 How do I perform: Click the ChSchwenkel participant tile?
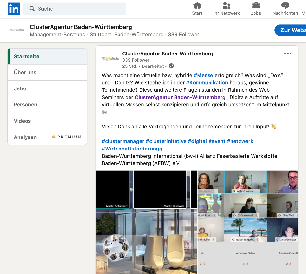[246, 205]
